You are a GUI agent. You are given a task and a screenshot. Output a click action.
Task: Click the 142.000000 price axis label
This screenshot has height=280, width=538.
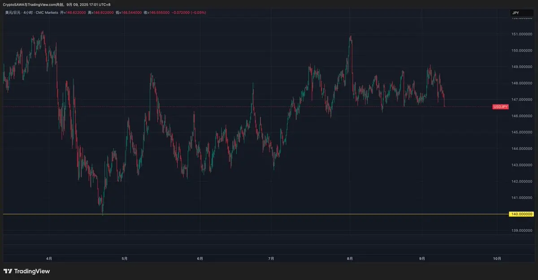[522, 181]
